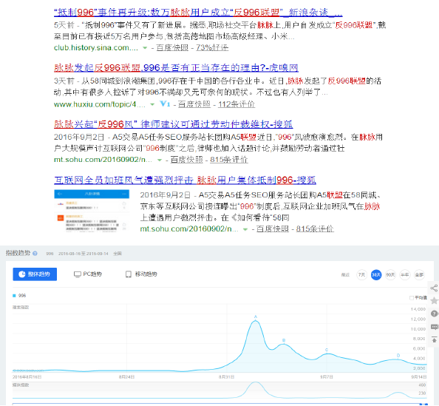This screenshot has height=406, width=439.
Task: View 112条评价 reviews link
Action: (x=236, y=104)
